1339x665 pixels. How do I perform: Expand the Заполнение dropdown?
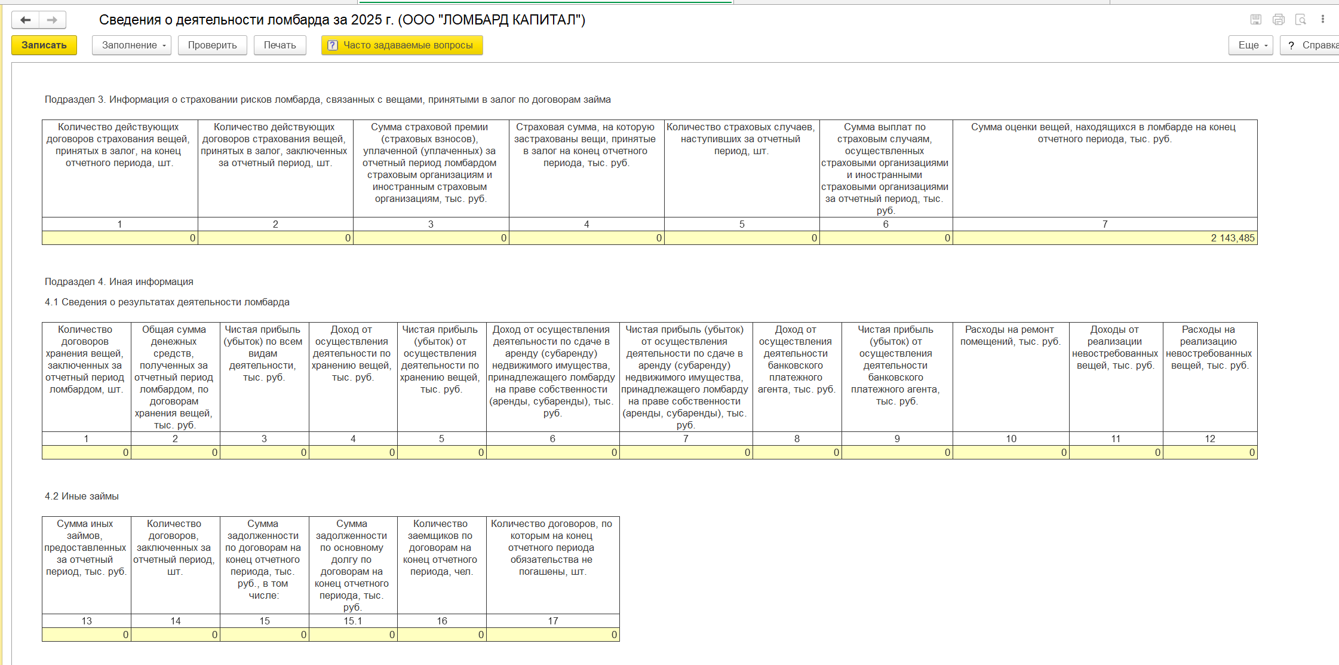(131, 45)
